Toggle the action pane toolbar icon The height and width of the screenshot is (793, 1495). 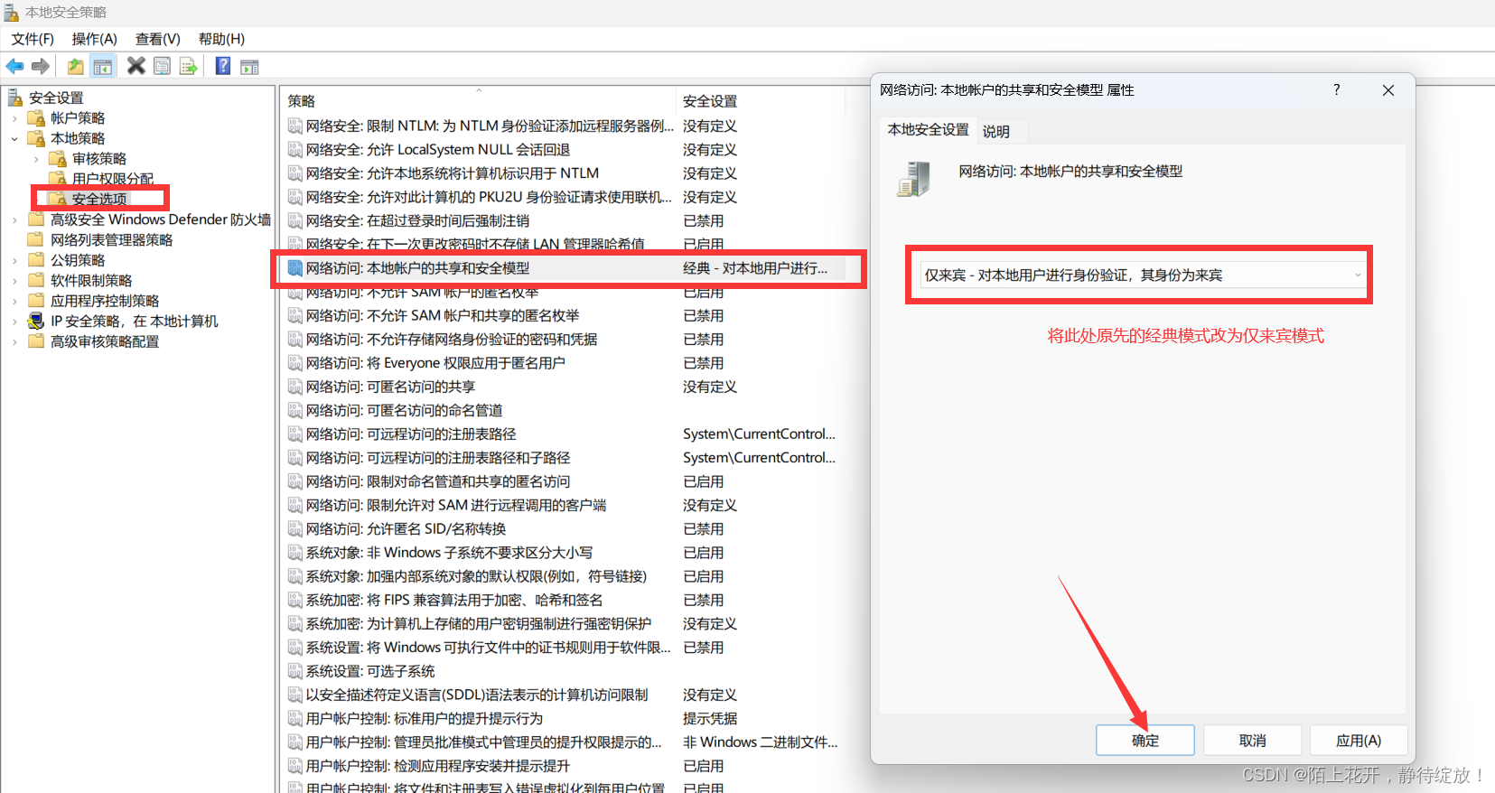pyautogui.click(x=249, y=66)
